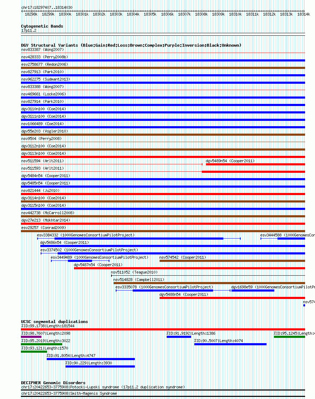The height and width of the screenshot is (399, 315).
Task: Open variant dgv5487n54 (Cooper2011)
Action: coord(98,265)
